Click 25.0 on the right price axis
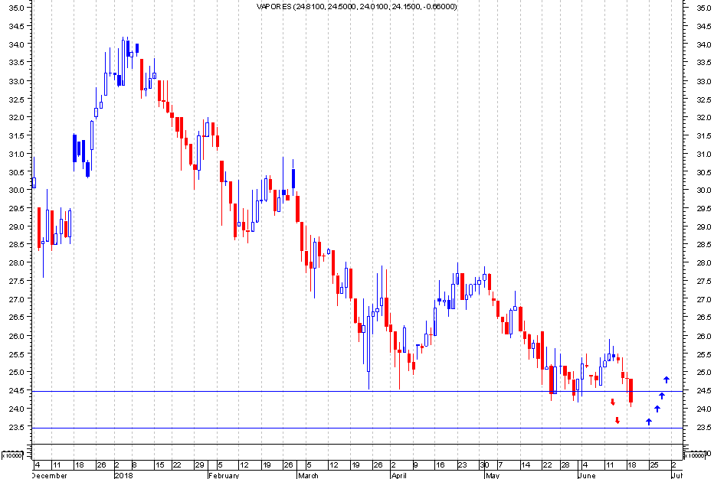 pos(703,372)
